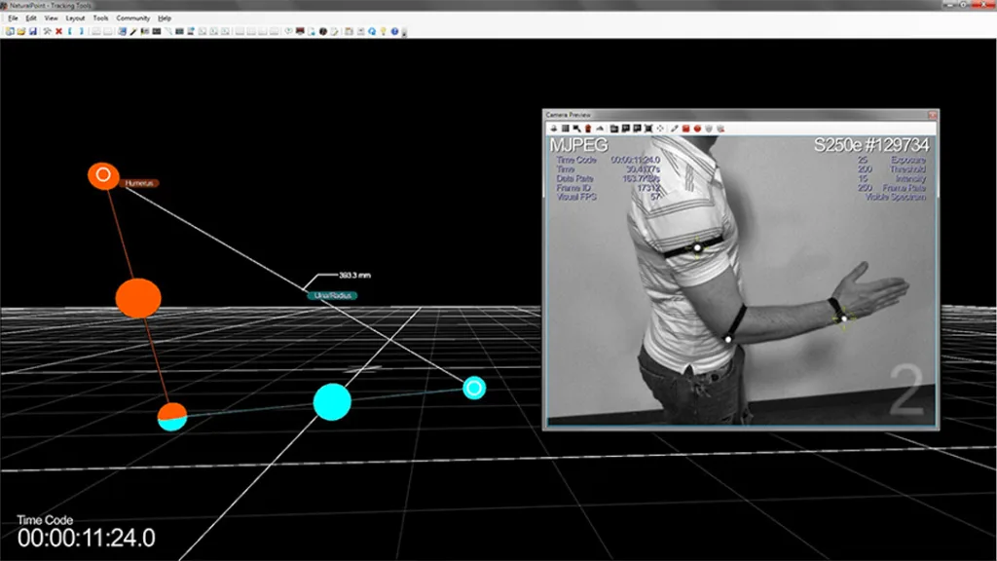Viewport: 997px width, 561px height.
Task: Open the Community menu
Action: [x=132, y=19]
